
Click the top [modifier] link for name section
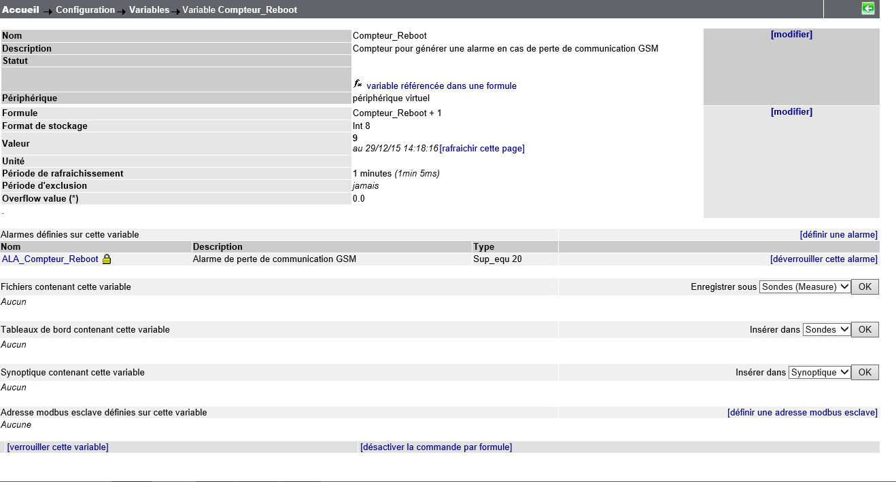(791, 35)
